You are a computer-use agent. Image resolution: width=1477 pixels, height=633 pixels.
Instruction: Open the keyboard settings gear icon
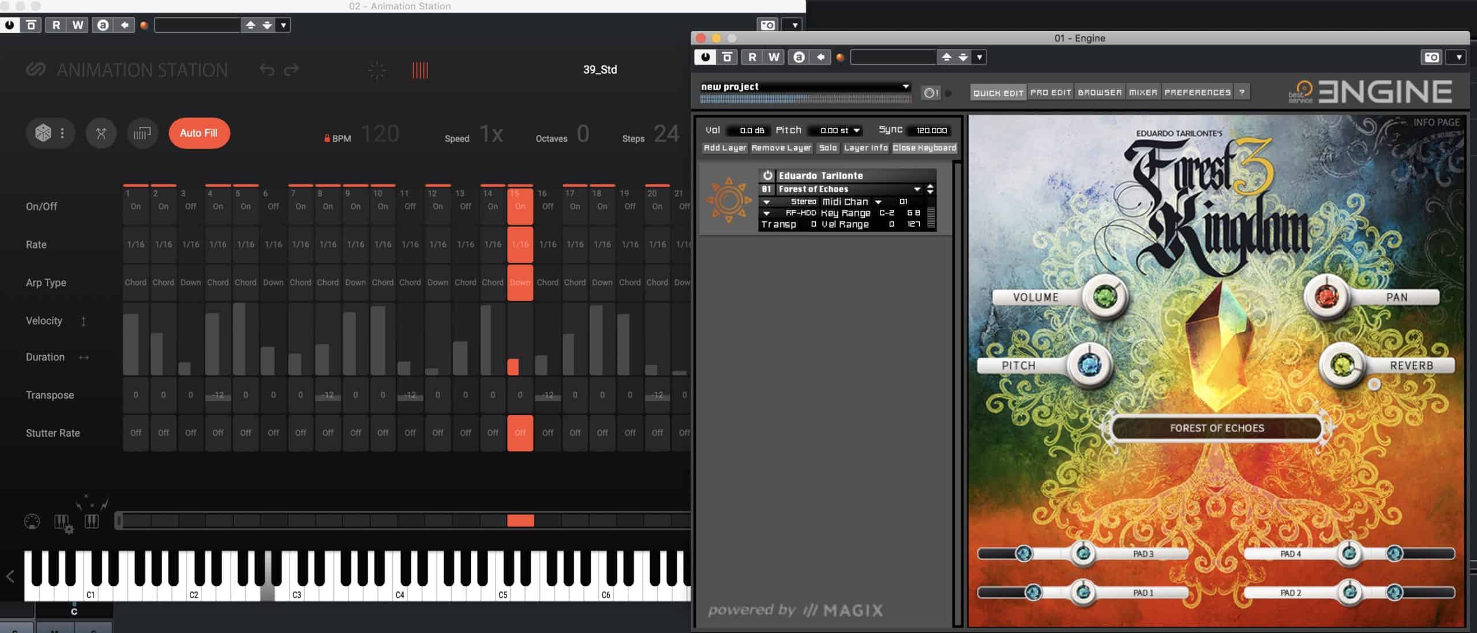pyautogui.click(x=63, y=523)
